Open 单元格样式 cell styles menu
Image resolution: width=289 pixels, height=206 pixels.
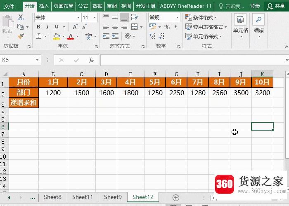(x=204, y=36)
